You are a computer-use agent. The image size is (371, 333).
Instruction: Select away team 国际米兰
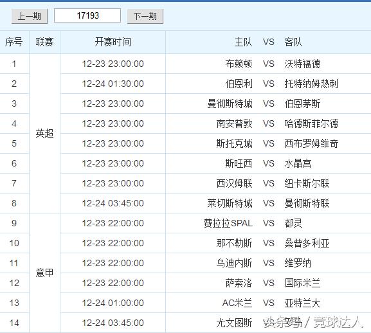click(x=302, y=283)
